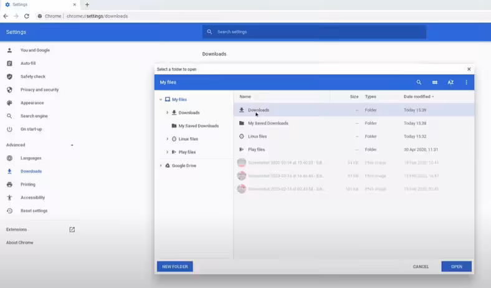Image resolution: width=491 pixels, height=288 pixels.
Task: Sort file list by Name column
Action: coord(245,97)
